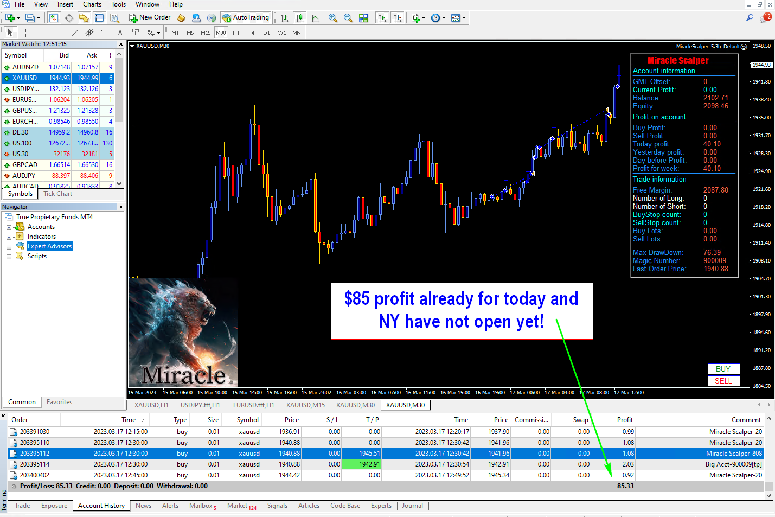The height and width of the screenshot is (517, 775).
Task: Expand the Indicators tree node
Action: (9, 237)
